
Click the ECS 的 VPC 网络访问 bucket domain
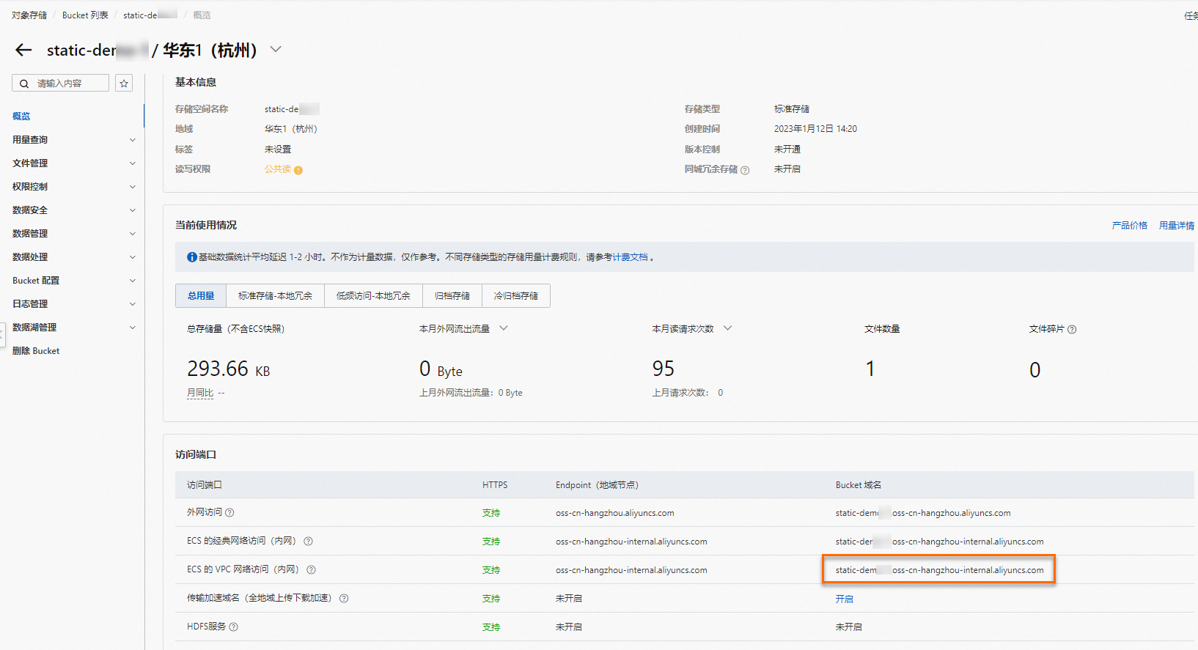point(939,570)
